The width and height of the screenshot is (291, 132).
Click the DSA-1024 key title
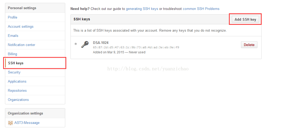(x=101, y=43)
